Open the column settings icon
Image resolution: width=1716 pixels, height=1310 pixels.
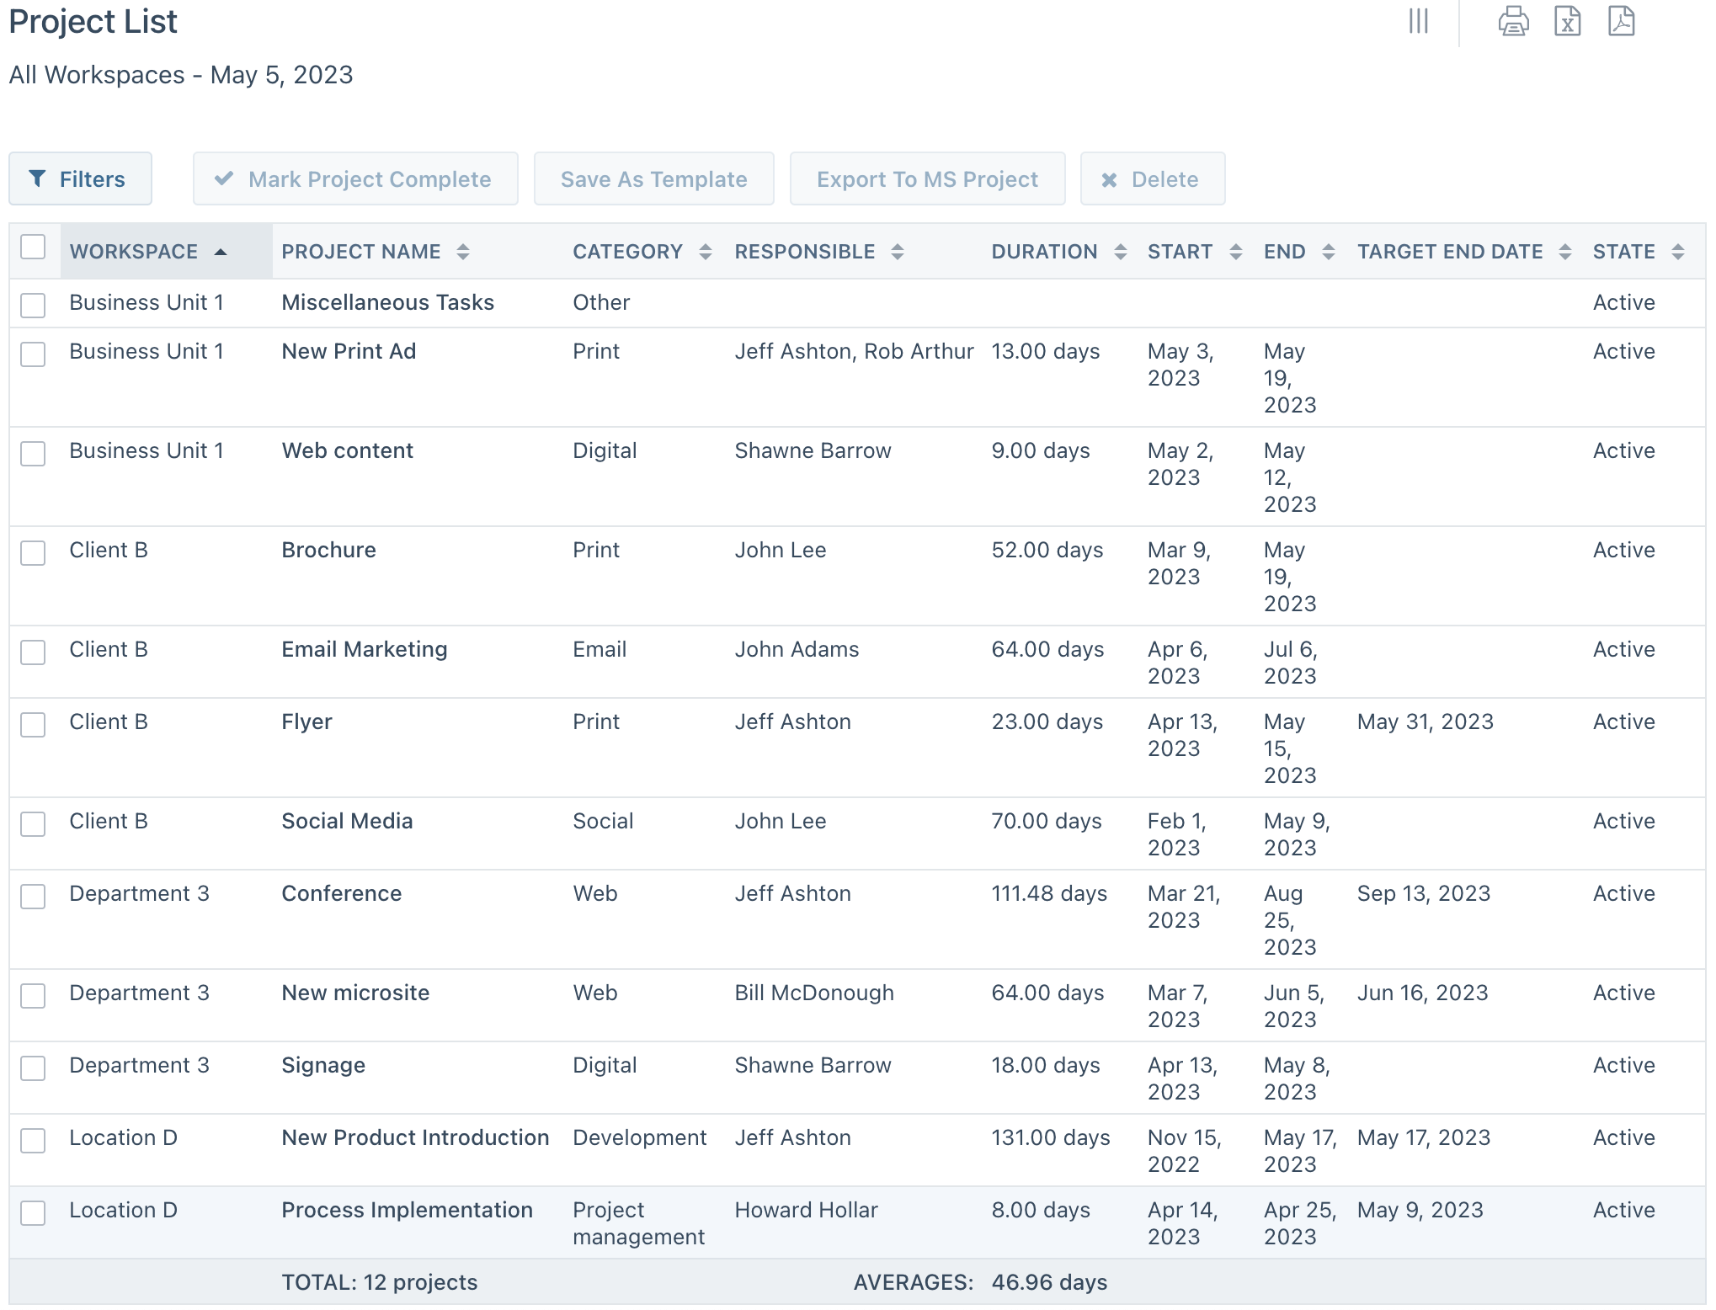coord(1420,21)
